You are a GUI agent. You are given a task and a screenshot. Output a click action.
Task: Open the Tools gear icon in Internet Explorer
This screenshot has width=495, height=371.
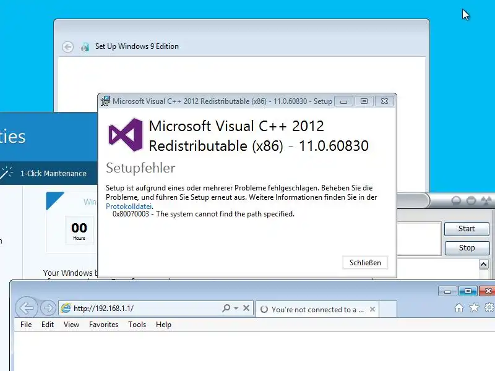[x=489, y=307]
